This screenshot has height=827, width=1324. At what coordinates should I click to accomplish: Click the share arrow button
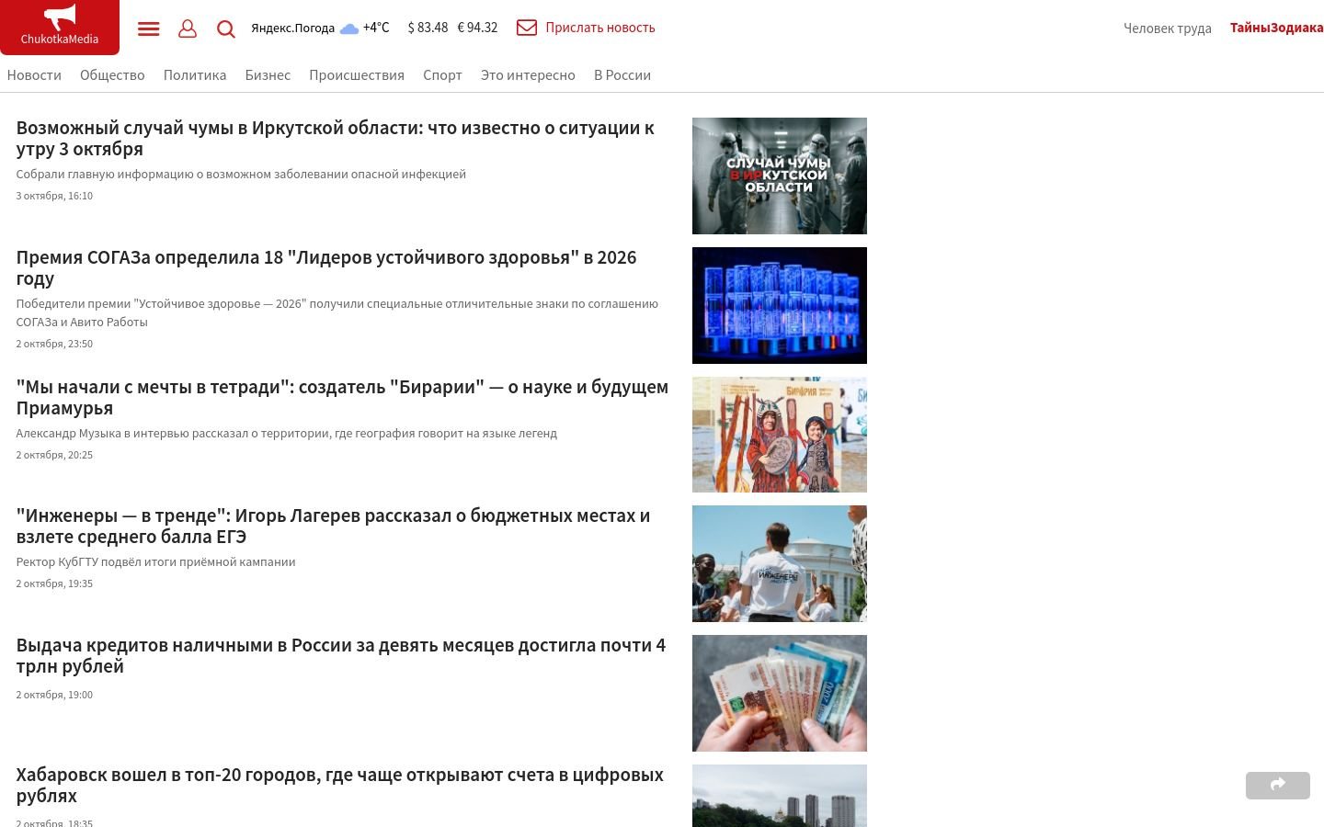pos(1278,785)
